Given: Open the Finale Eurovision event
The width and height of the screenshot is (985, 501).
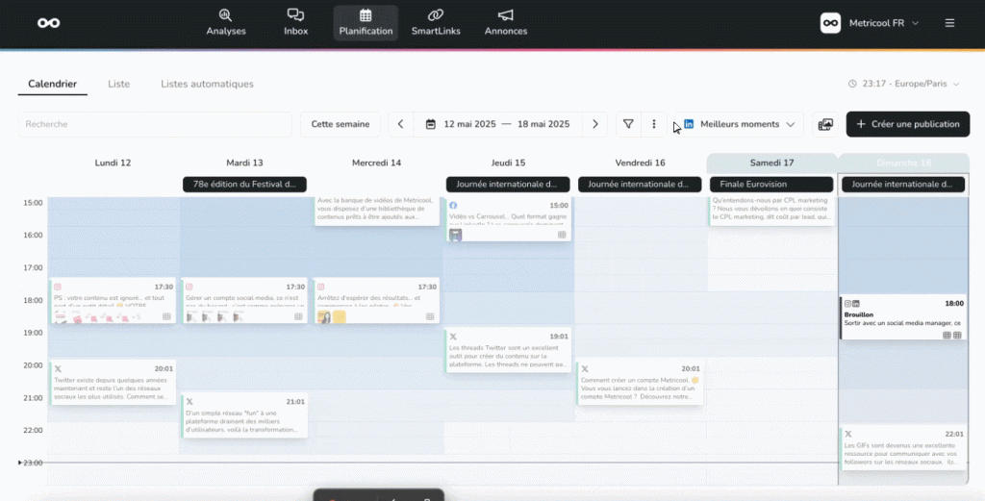Looking at the screenshot, I should tap(771, 185).
